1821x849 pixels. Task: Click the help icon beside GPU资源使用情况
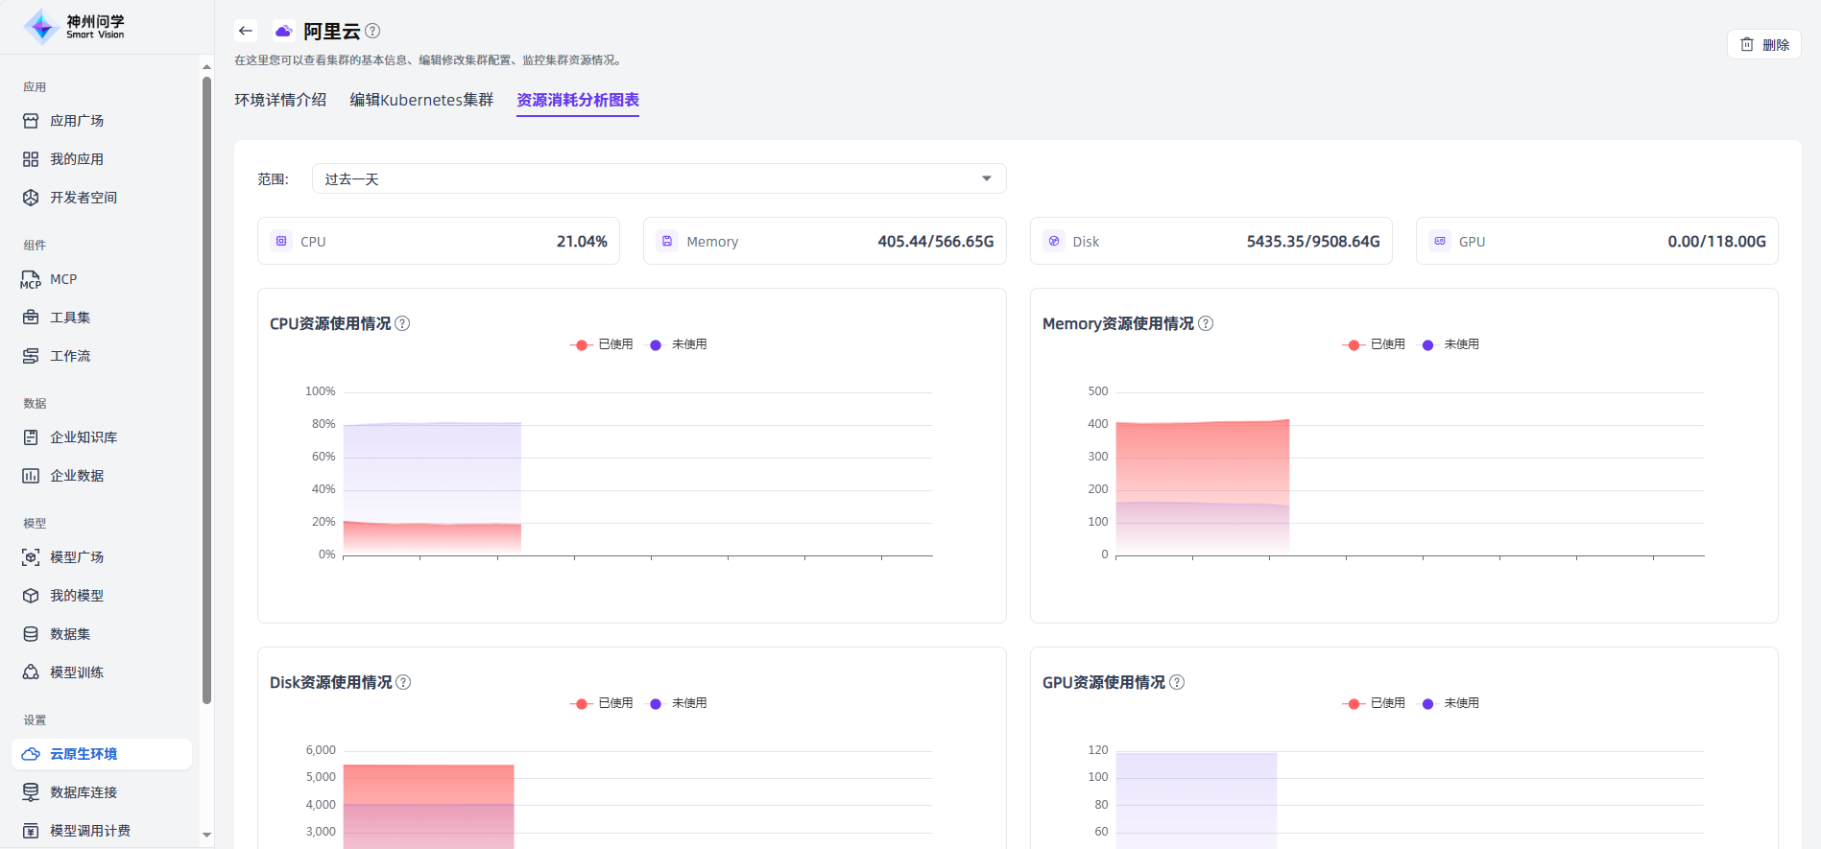(1177, 682)
